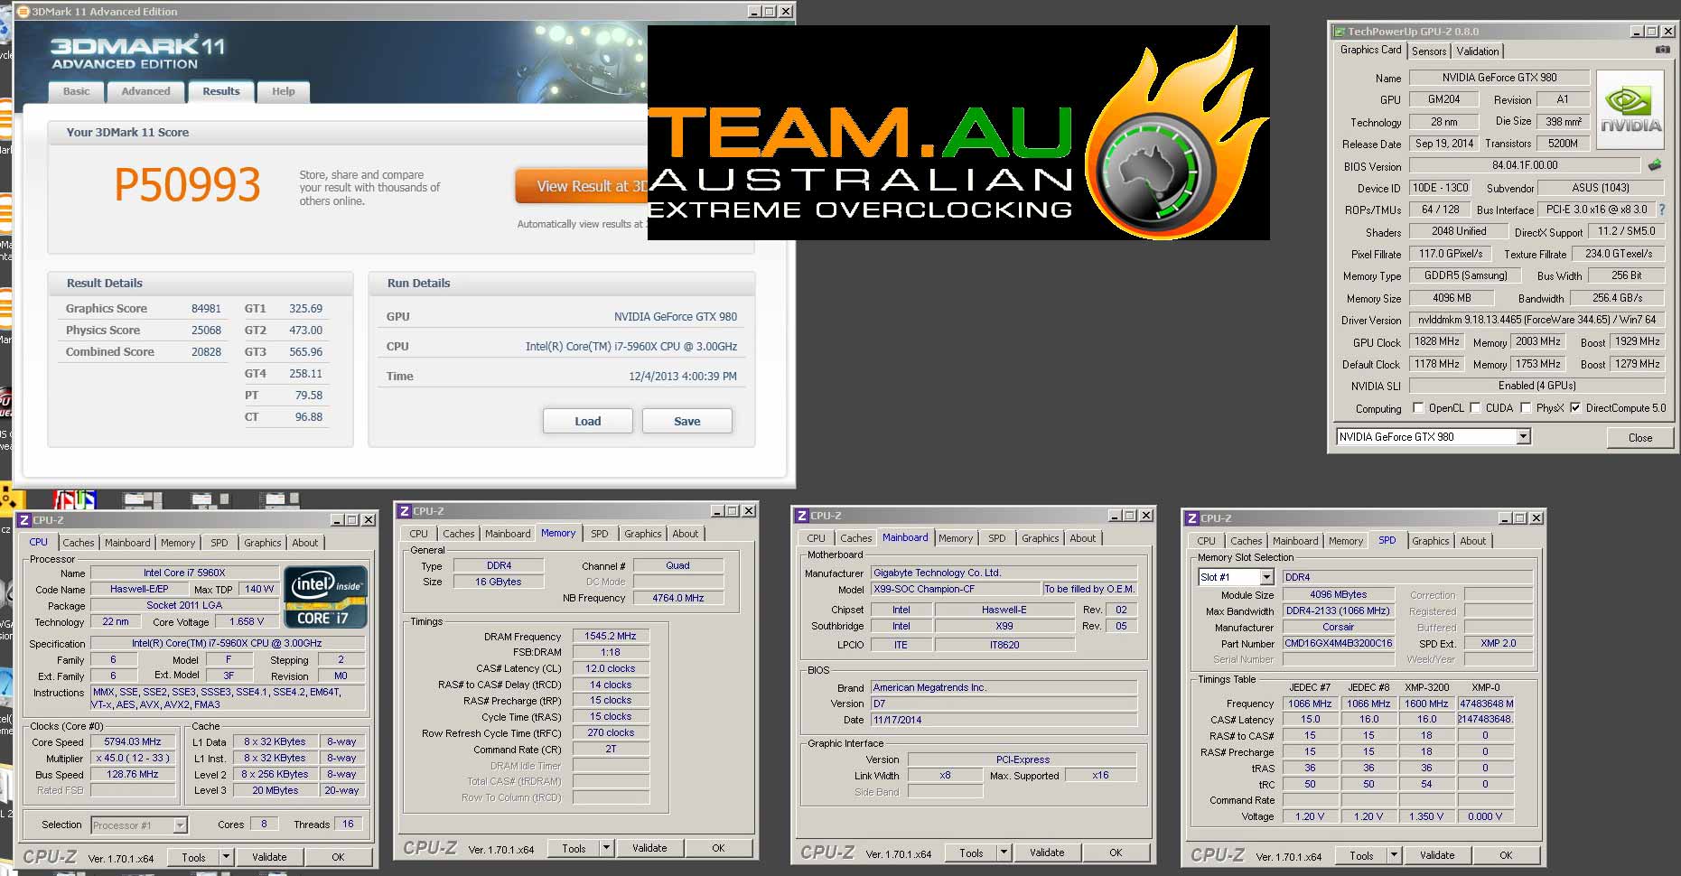Enable the CUDA checkbox
Screen dimensions: 1681x876
click(1475, 408)
